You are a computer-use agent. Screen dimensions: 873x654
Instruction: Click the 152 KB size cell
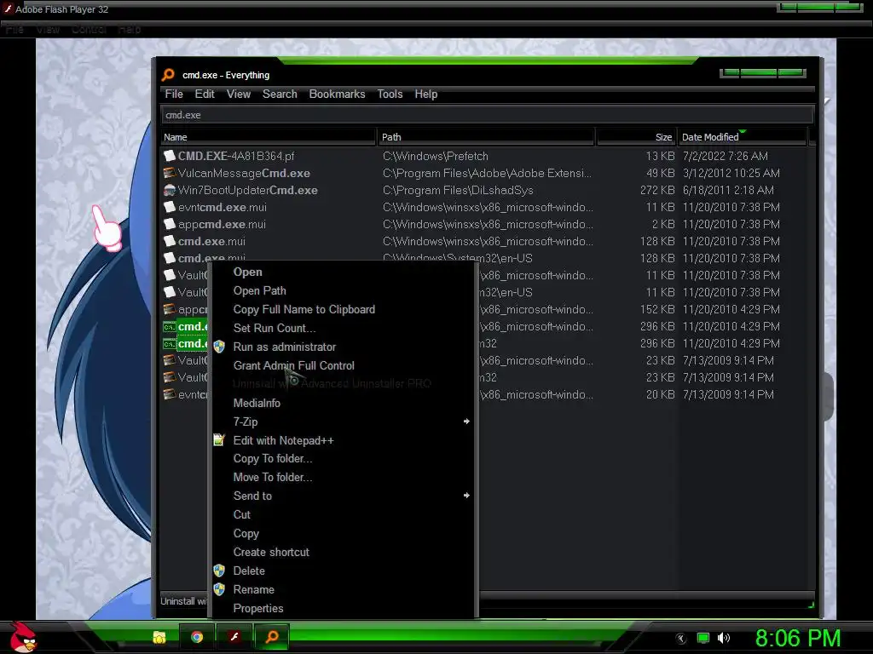pyautogui.click(x=657, y=309)
